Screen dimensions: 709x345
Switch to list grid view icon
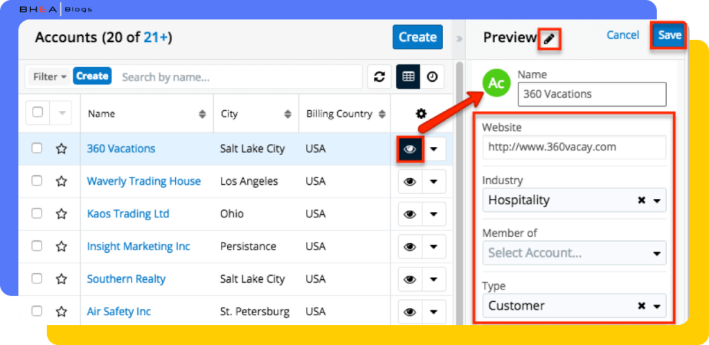click(x=408, y=77)
